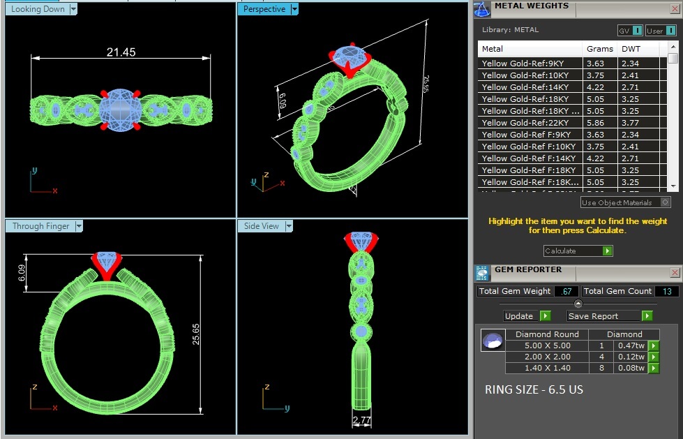
Task: Click the green arrow next to Save Report
Action: pyautogui.click(x=647, y=316)
